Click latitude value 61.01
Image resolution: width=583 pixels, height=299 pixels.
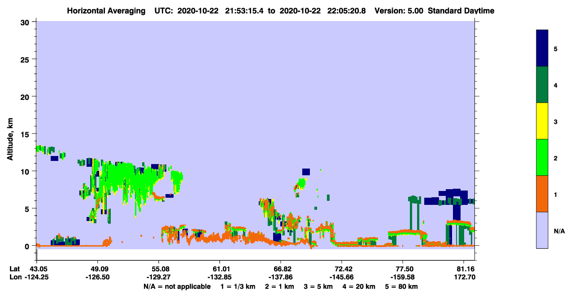click(220, 269)
